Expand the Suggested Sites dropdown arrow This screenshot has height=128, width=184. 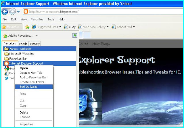tap(60, 27)
